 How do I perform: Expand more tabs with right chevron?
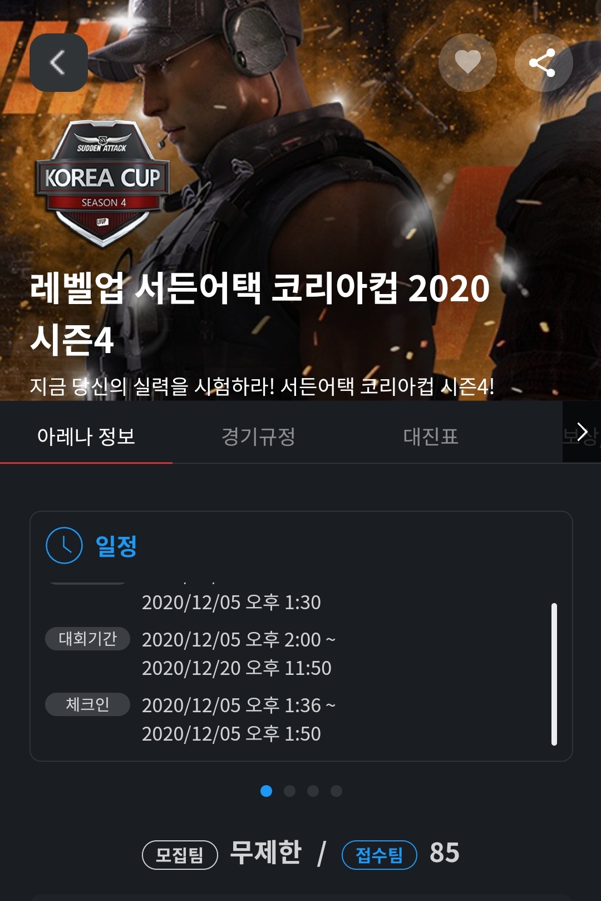pyautogui.click(x=582, y=432)
